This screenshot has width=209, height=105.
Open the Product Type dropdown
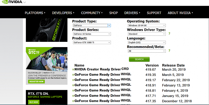(92, 25)
